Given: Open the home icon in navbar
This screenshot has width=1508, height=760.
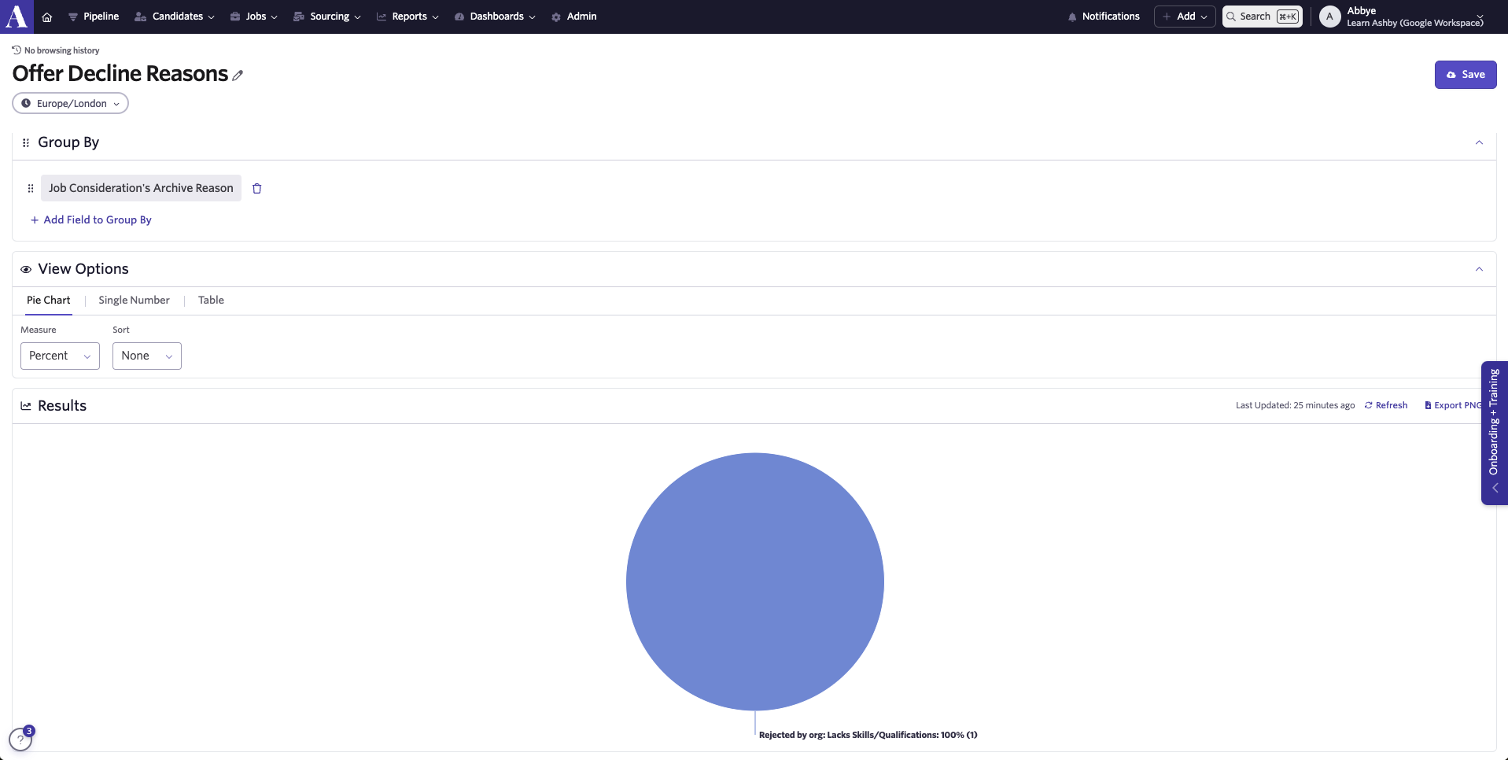Looking at the screenshot, I should 47,17.
